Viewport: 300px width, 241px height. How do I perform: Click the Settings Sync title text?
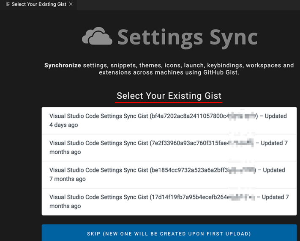tap(188, 38)
